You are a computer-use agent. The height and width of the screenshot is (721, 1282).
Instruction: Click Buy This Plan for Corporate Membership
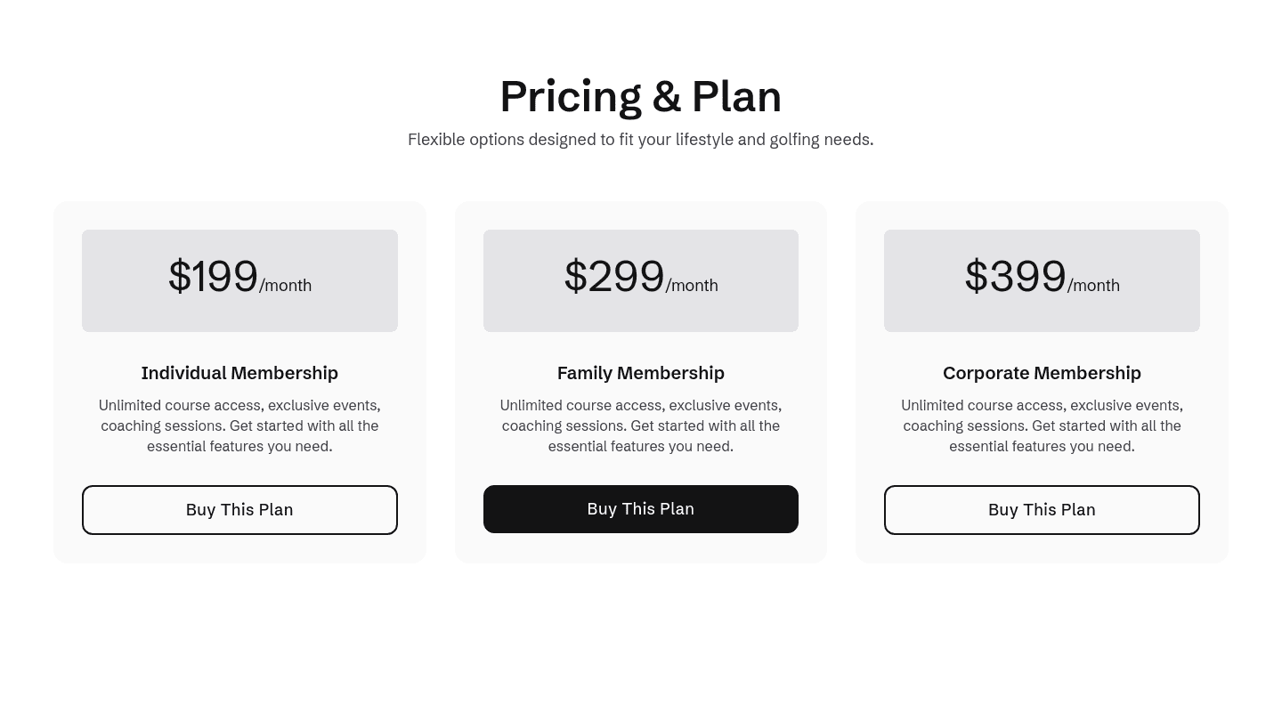(x=1042, y=509)
